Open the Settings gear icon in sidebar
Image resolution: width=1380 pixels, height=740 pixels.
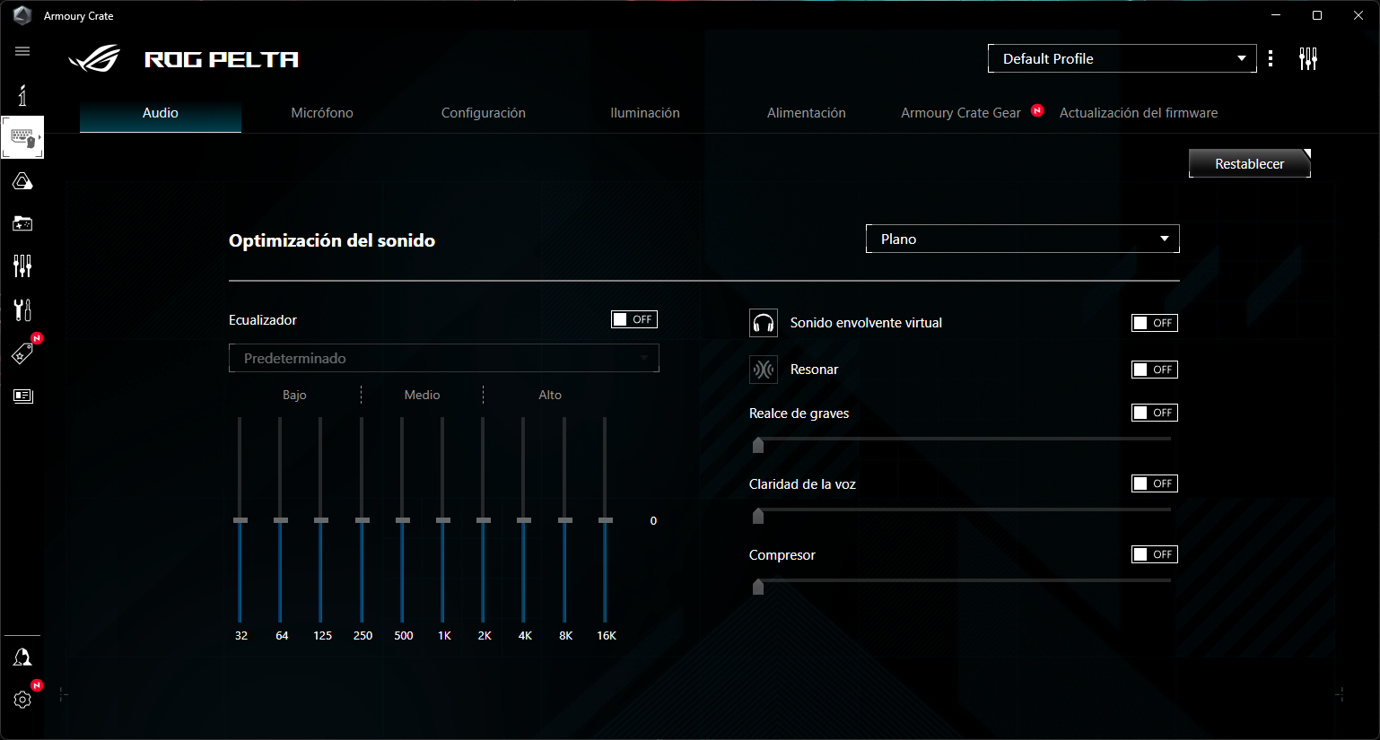coord(22,700)
